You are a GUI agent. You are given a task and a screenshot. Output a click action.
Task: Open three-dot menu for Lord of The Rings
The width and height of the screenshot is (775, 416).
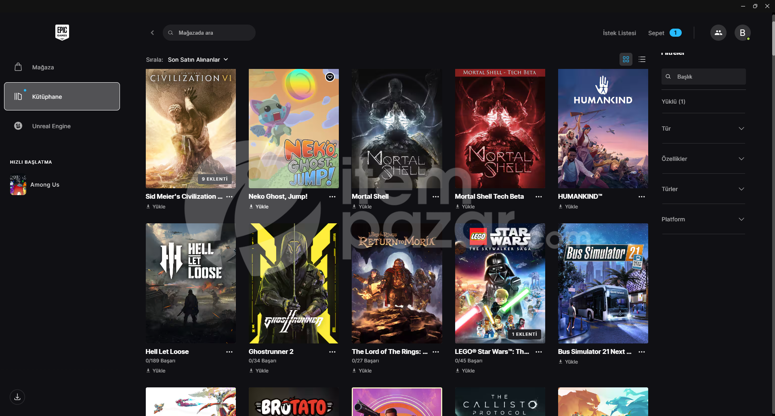(436, 352)
